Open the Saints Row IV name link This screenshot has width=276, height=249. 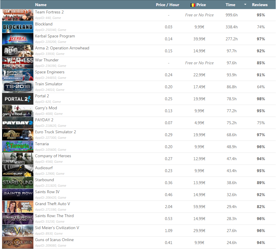pyautogui.click(x=47, y=192)
